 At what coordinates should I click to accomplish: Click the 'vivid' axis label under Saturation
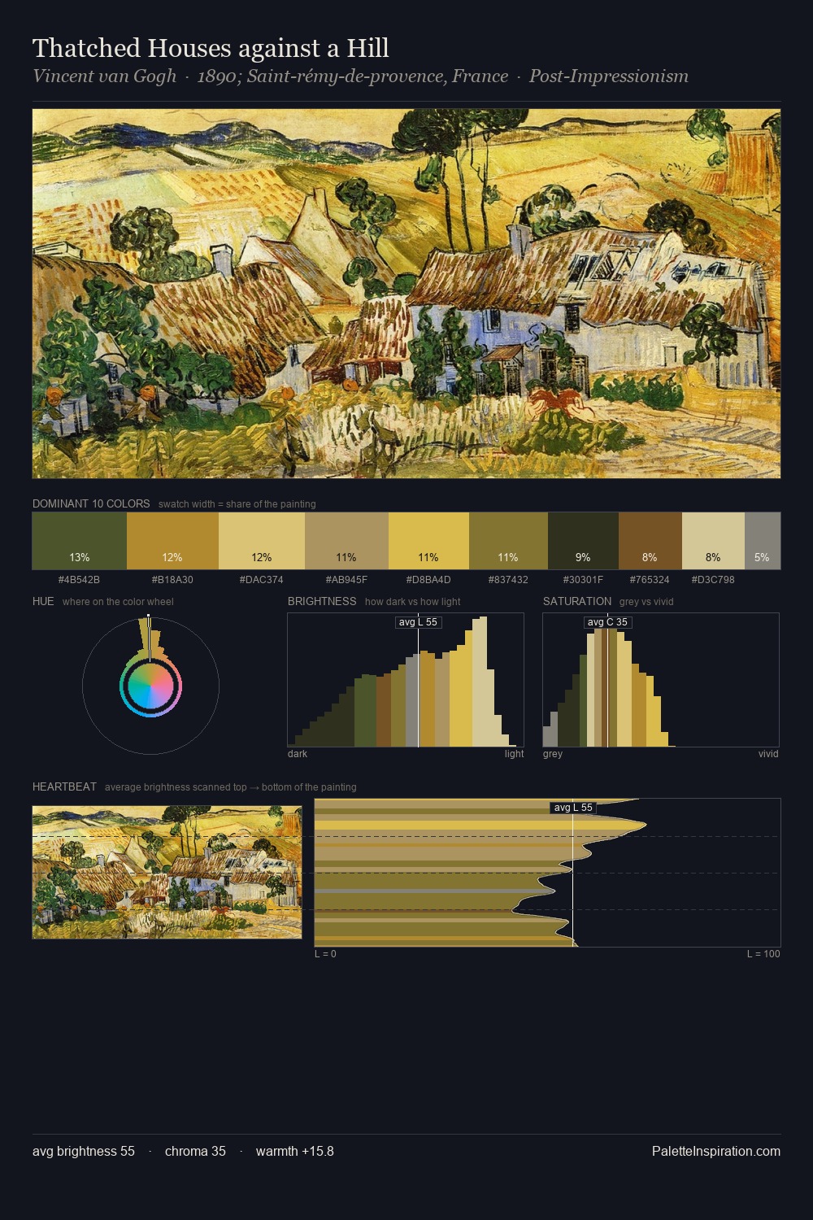pyautogui.click(x=768, y=754)
